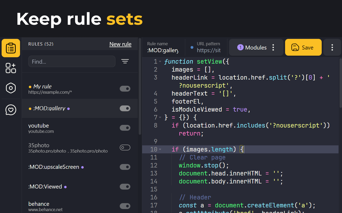This screenshot has width=342, height=213.
Task: Open the three-dot menu beside Modules
Action: 273,47
